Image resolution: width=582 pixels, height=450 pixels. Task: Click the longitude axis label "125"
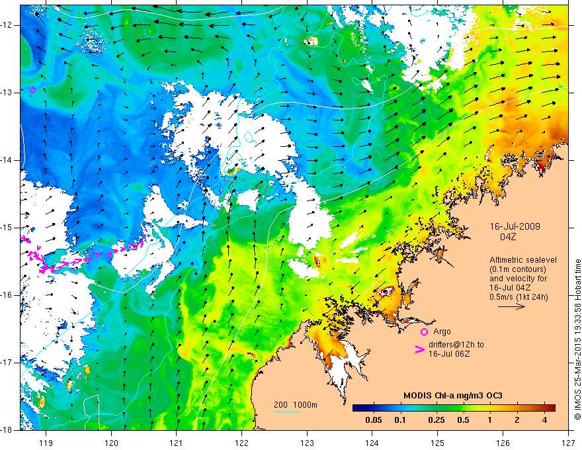[x=437, y=443]
